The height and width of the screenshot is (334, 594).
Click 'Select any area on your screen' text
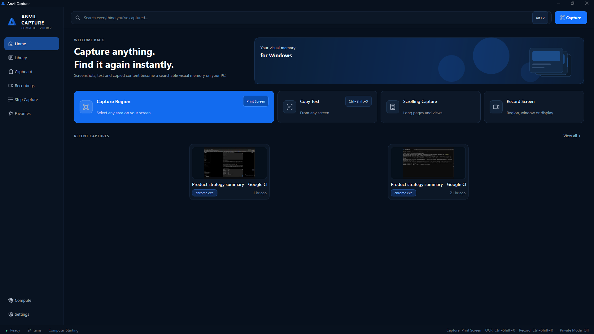tap(124, 113)
